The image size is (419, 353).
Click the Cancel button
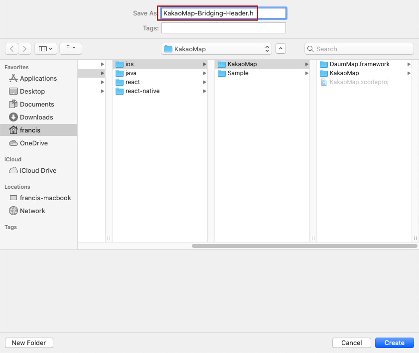coord(351,343)
